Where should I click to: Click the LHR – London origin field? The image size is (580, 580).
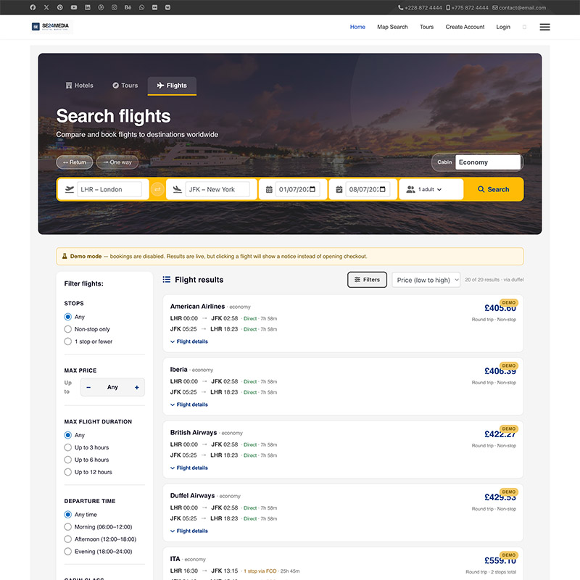pyautogui.click(x=109, y=189)
